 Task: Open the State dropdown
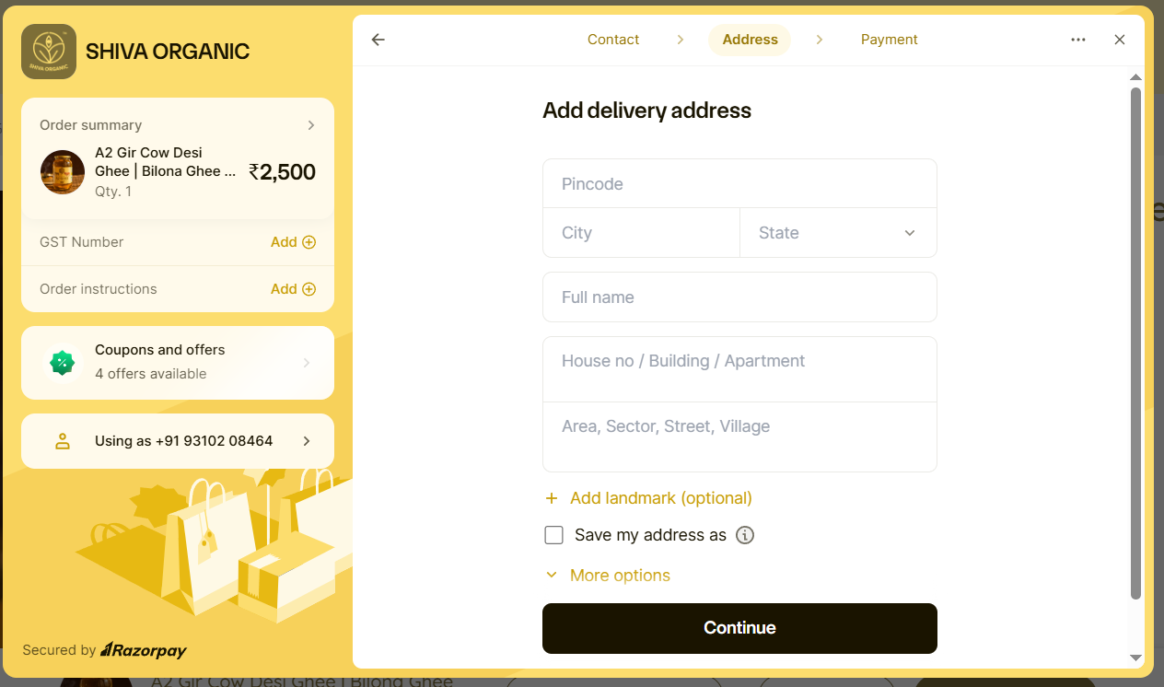pos(838,233)
